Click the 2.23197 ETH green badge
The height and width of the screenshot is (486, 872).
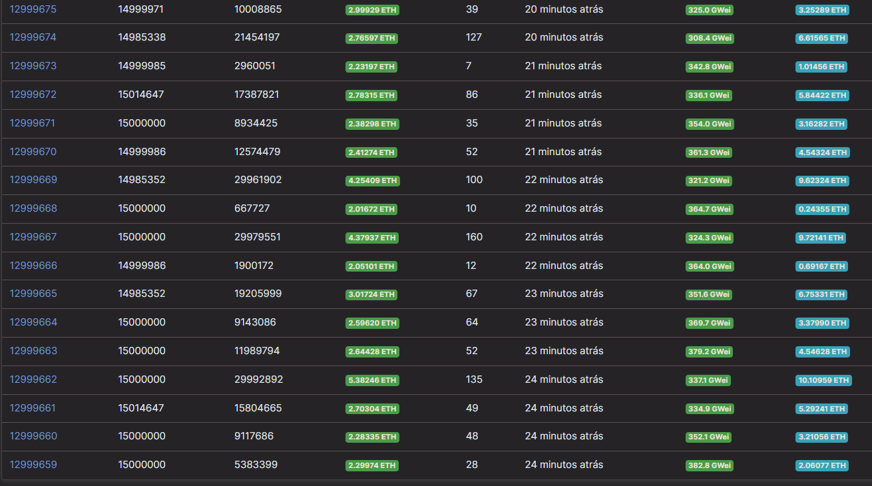coord(371,67)
